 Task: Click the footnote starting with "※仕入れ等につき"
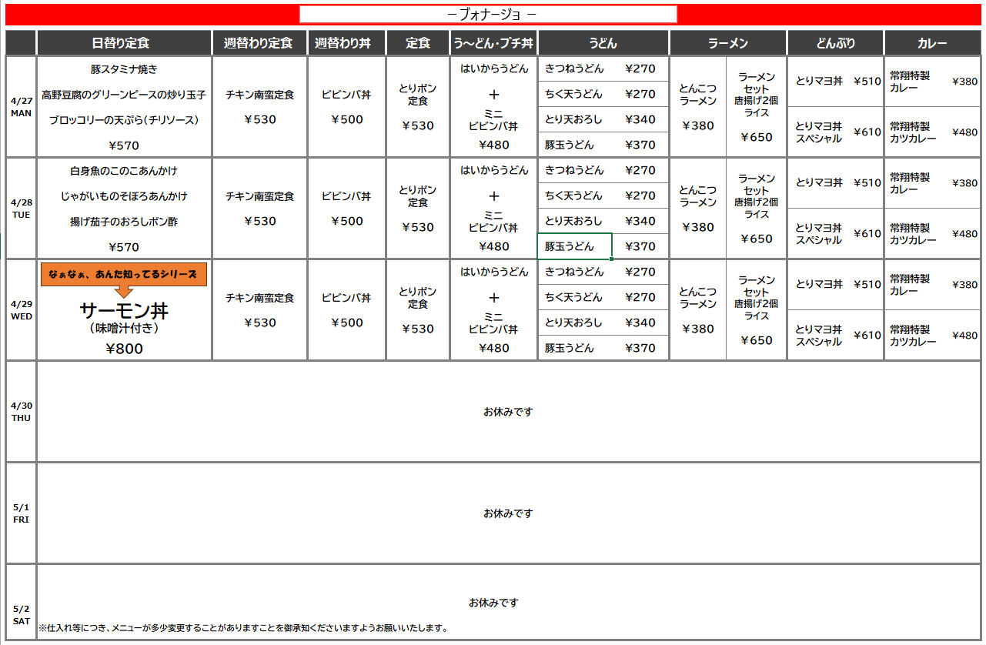(x=243, y=628)
